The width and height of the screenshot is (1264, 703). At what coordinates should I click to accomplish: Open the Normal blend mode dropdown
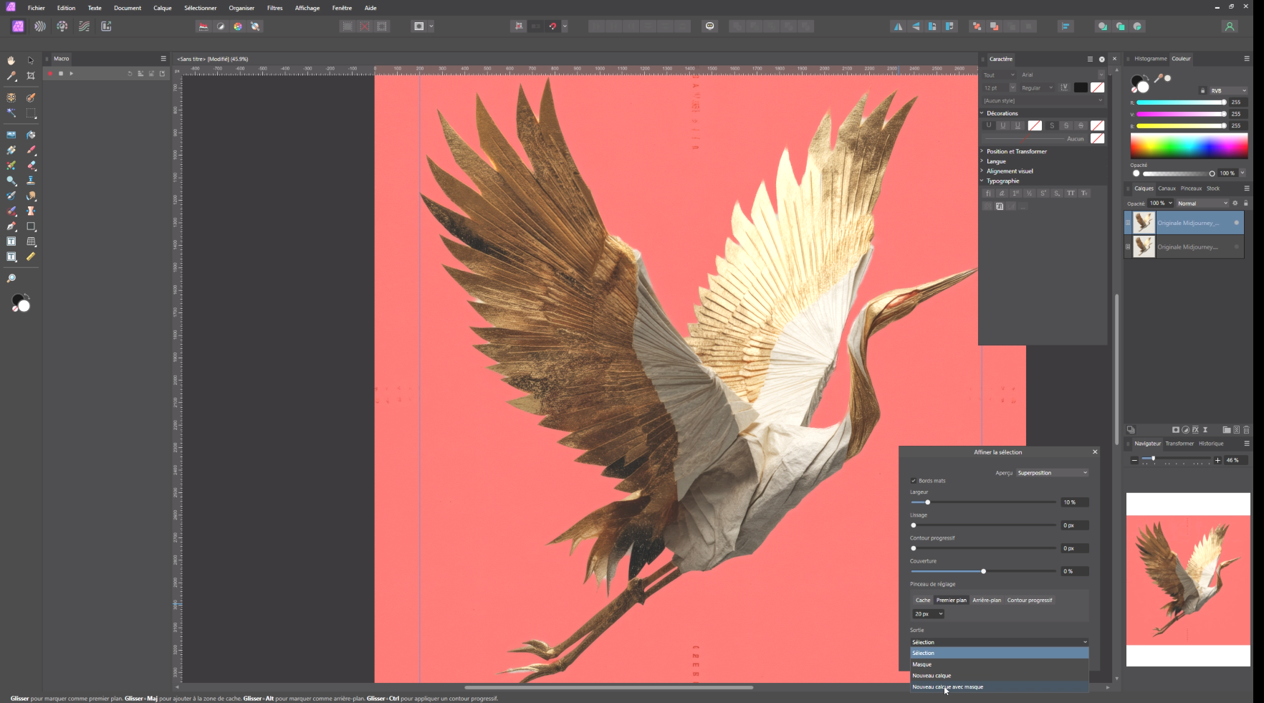click(x=1202, y=204)
